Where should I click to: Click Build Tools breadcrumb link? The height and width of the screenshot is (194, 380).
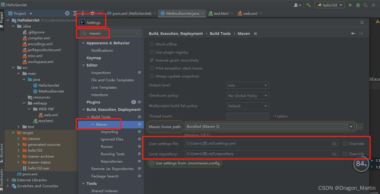(x=220, y=33)
